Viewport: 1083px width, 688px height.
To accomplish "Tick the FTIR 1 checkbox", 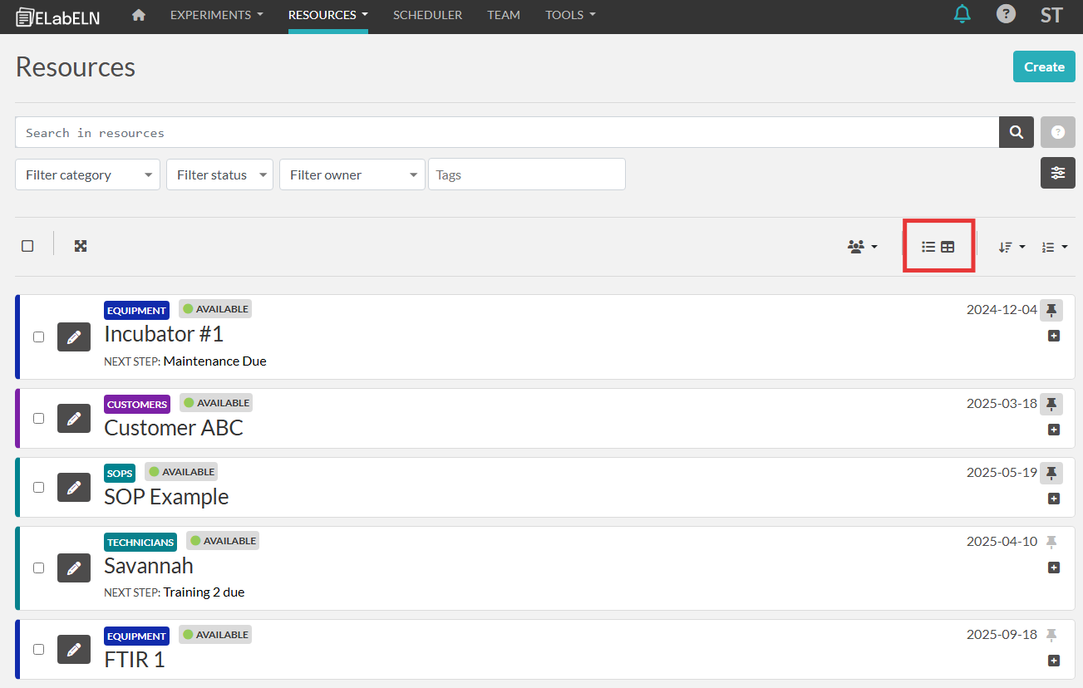I will point(38,649).
